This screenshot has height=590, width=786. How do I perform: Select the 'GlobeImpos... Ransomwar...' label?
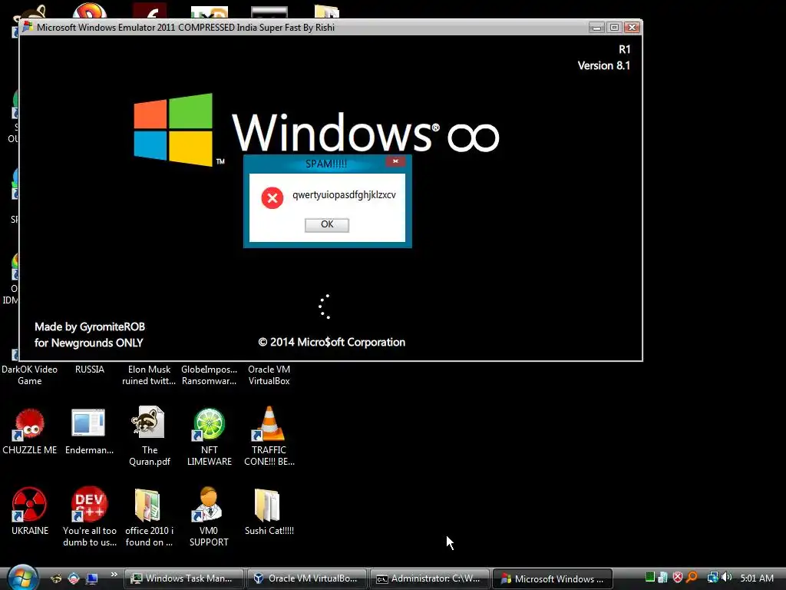click(209, 375)
